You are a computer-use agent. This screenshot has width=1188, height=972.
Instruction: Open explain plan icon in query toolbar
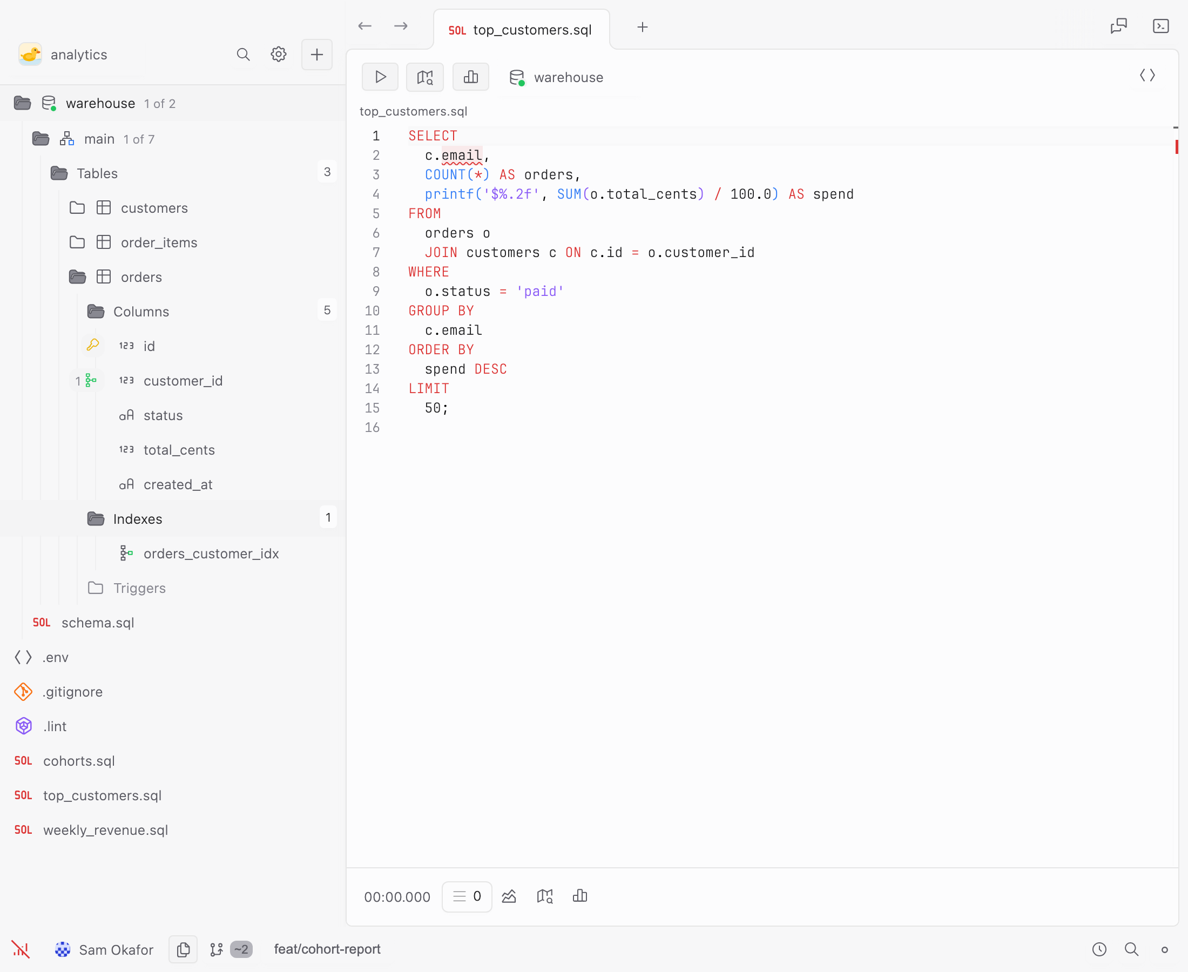click(x=425, y=77)
